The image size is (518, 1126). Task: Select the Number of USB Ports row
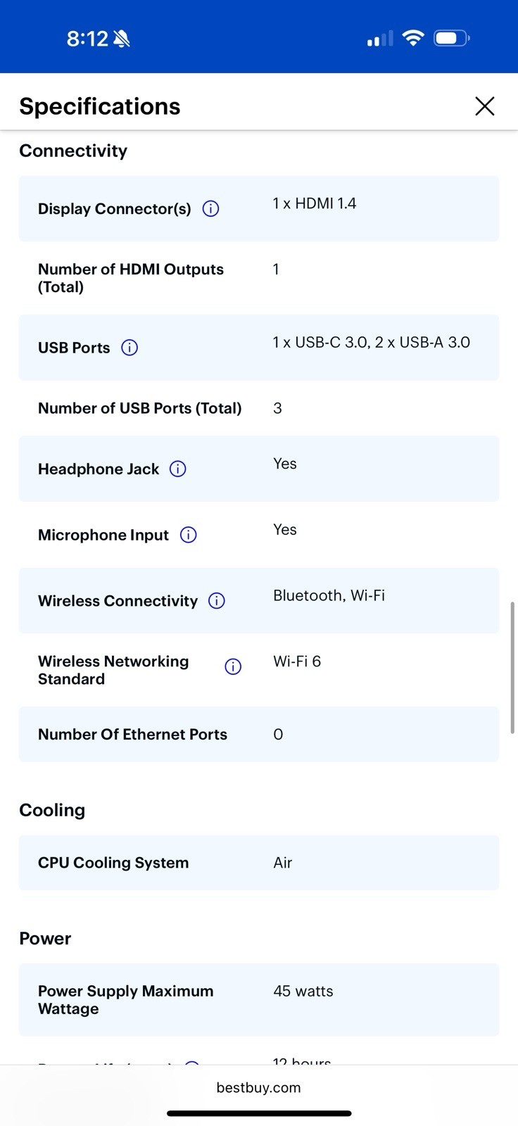(259, 408)
